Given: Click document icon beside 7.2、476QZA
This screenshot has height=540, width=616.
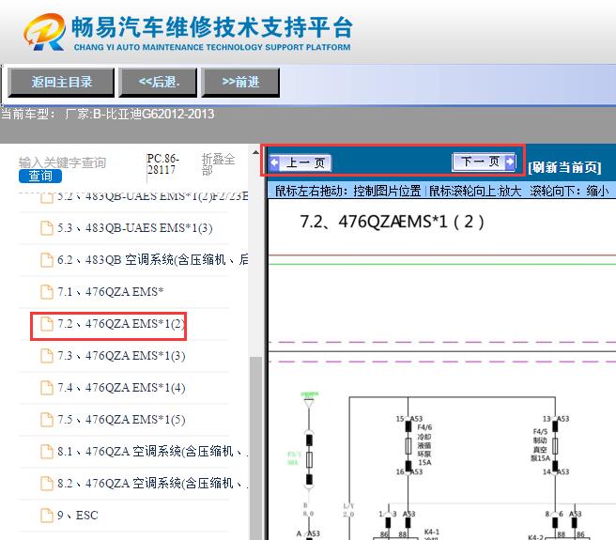Looking at the screenshot, I should click(x=47, y=324).
